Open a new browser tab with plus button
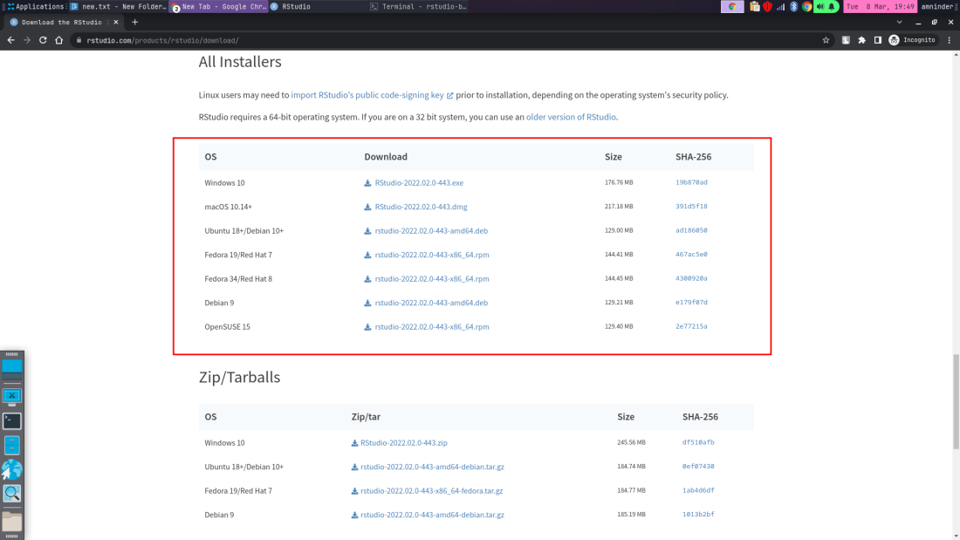Viewport: 960px width, 540px height. point(134,22)
